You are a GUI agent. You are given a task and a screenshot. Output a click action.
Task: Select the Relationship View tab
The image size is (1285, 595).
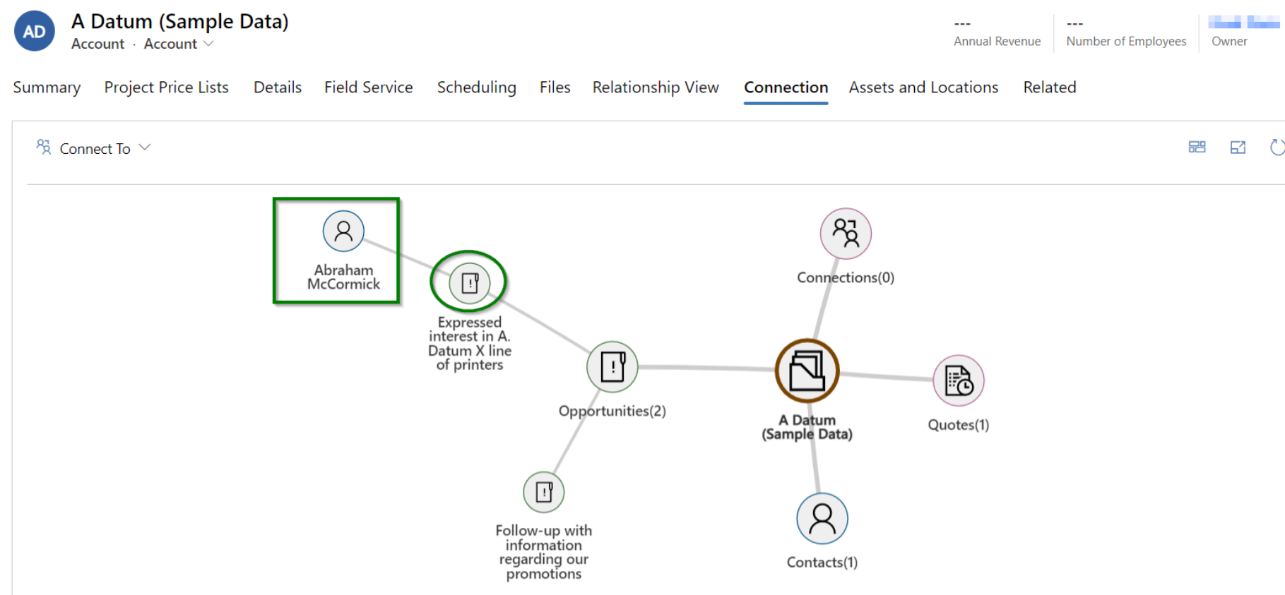point(656,88)
